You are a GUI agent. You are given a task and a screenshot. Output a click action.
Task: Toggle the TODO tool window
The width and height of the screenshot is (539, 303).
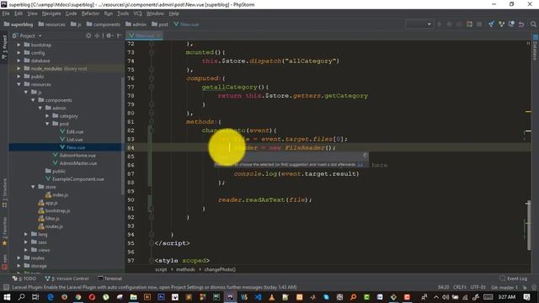[24, 279]
